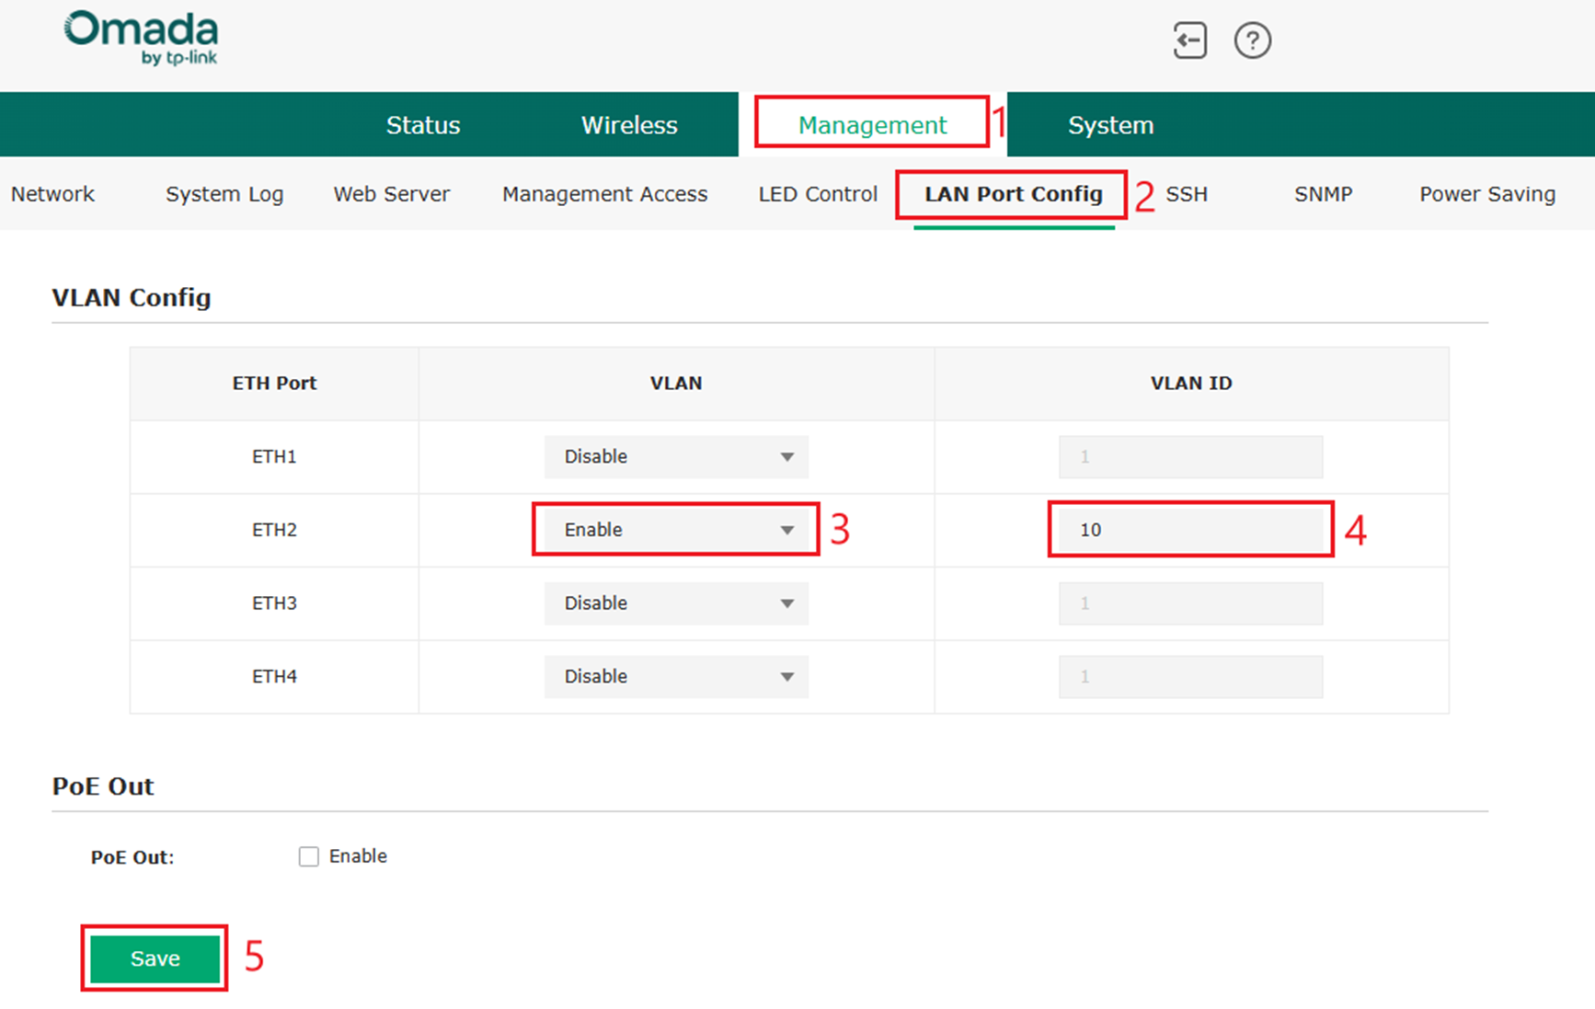1595x1009 pixels.
Task: Click the ETH2 port cell
Action: tap(274, 530)
